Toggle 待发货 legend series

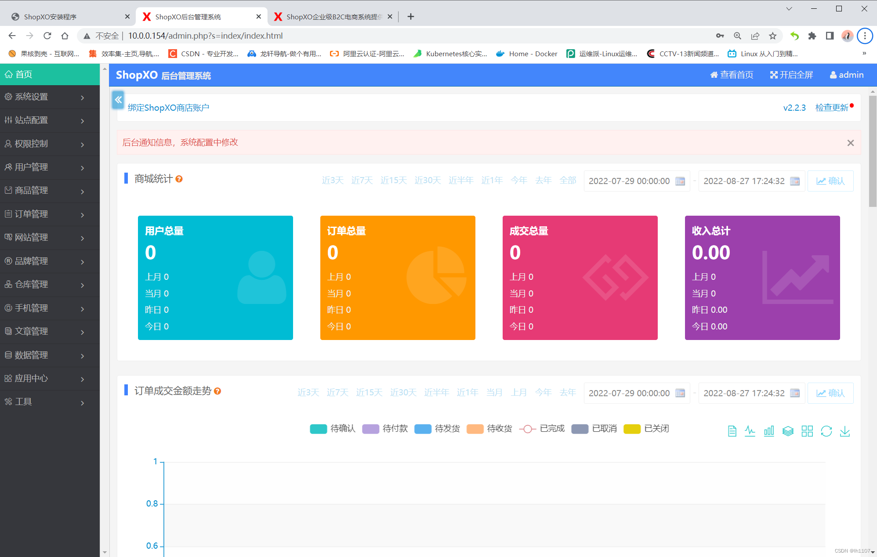point(437,429)
